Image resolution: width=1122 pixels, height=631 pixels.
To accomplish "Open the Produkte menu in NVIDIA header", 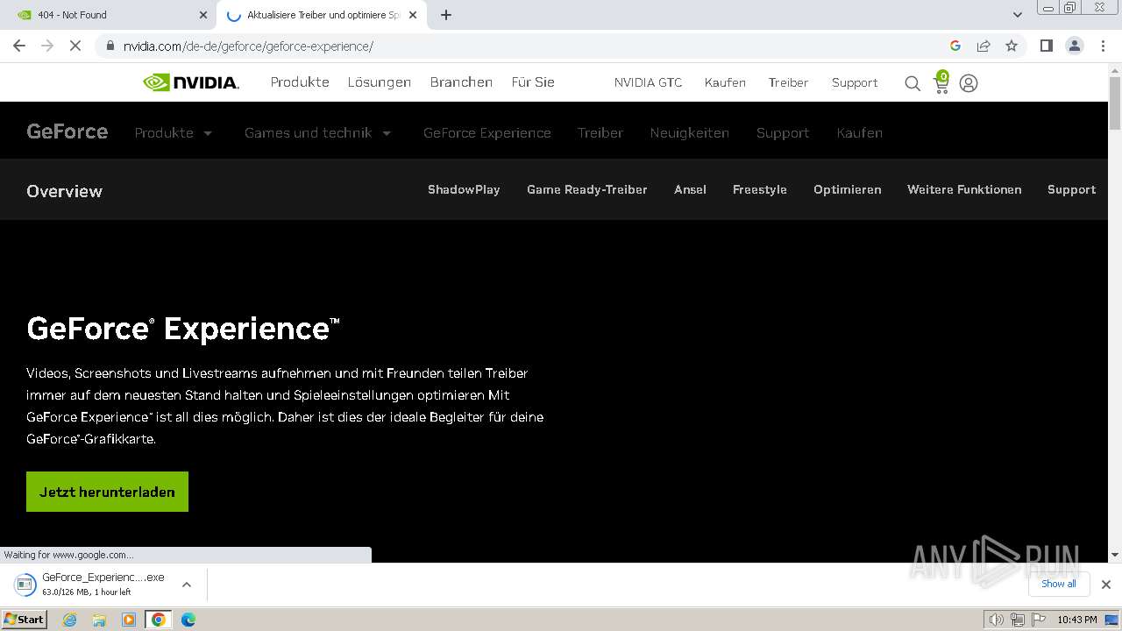I will click(300, 82).
